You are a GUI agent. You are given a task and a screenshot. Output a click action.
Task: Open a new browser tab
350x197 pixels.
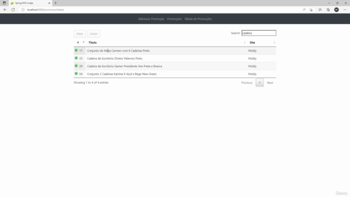coord(55,3)
